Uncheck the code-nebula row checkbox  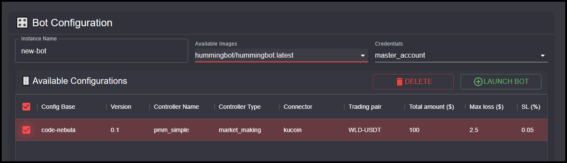pyautogui.click(x=26, y=130)
